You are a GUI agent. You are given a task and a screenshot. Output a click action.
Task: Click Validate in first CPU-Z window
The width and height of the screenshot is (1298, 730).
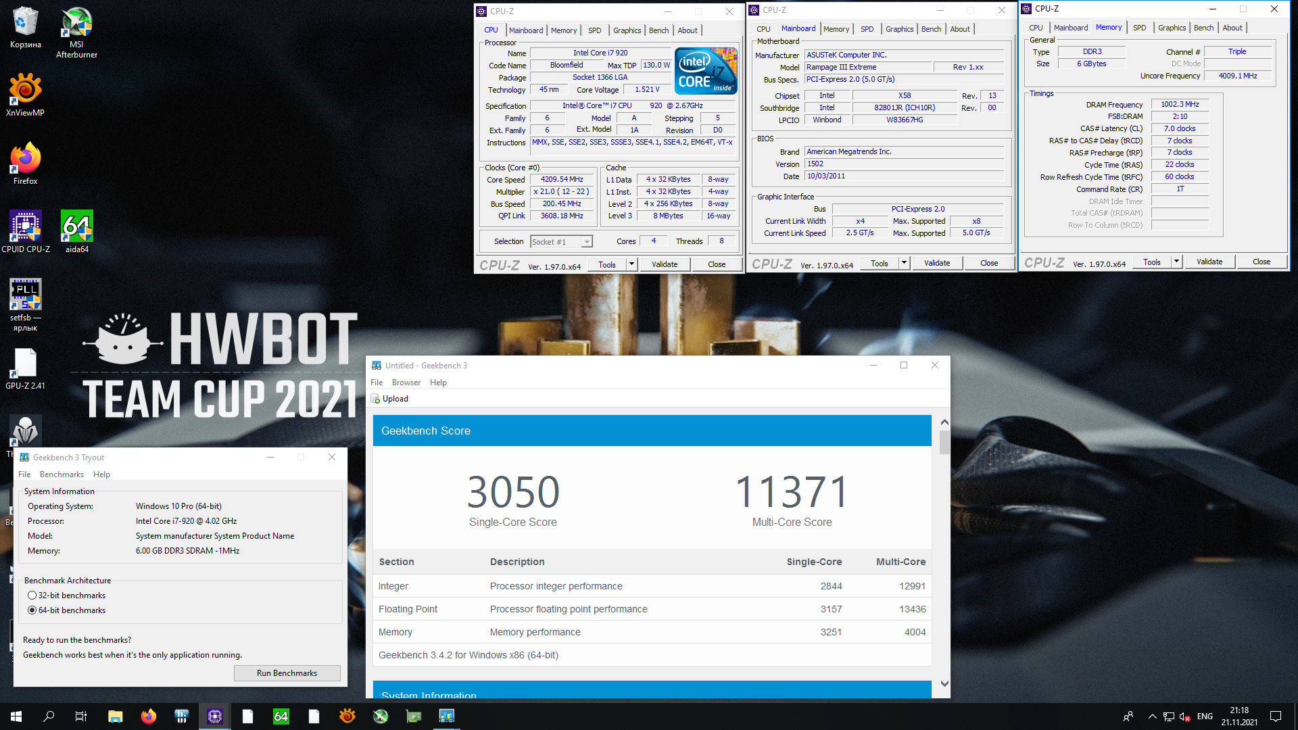(x=665, y=264)
